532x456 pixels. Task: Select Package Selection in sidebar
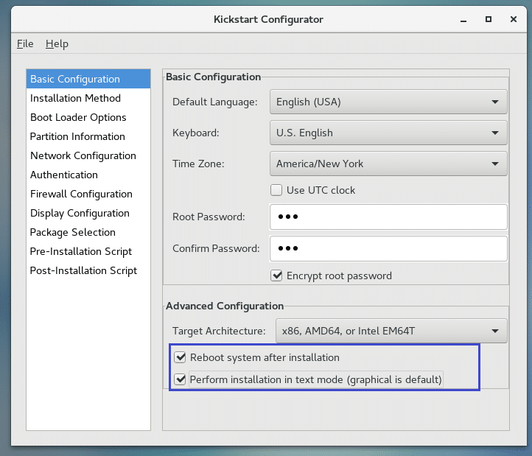(72, 232)
